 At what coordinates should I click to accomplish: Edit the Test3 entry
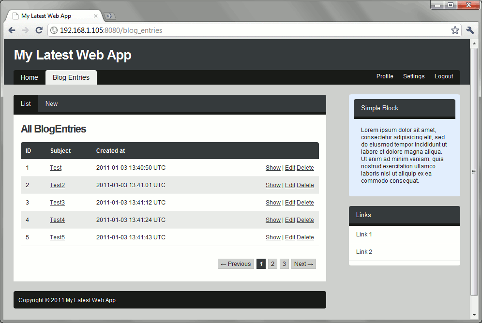coord(290,203)
